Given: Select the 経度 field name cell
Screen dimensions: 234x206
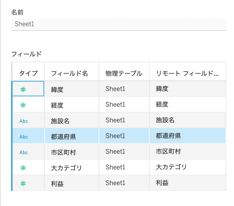Looking at the screenshot, I should (72, 104).
